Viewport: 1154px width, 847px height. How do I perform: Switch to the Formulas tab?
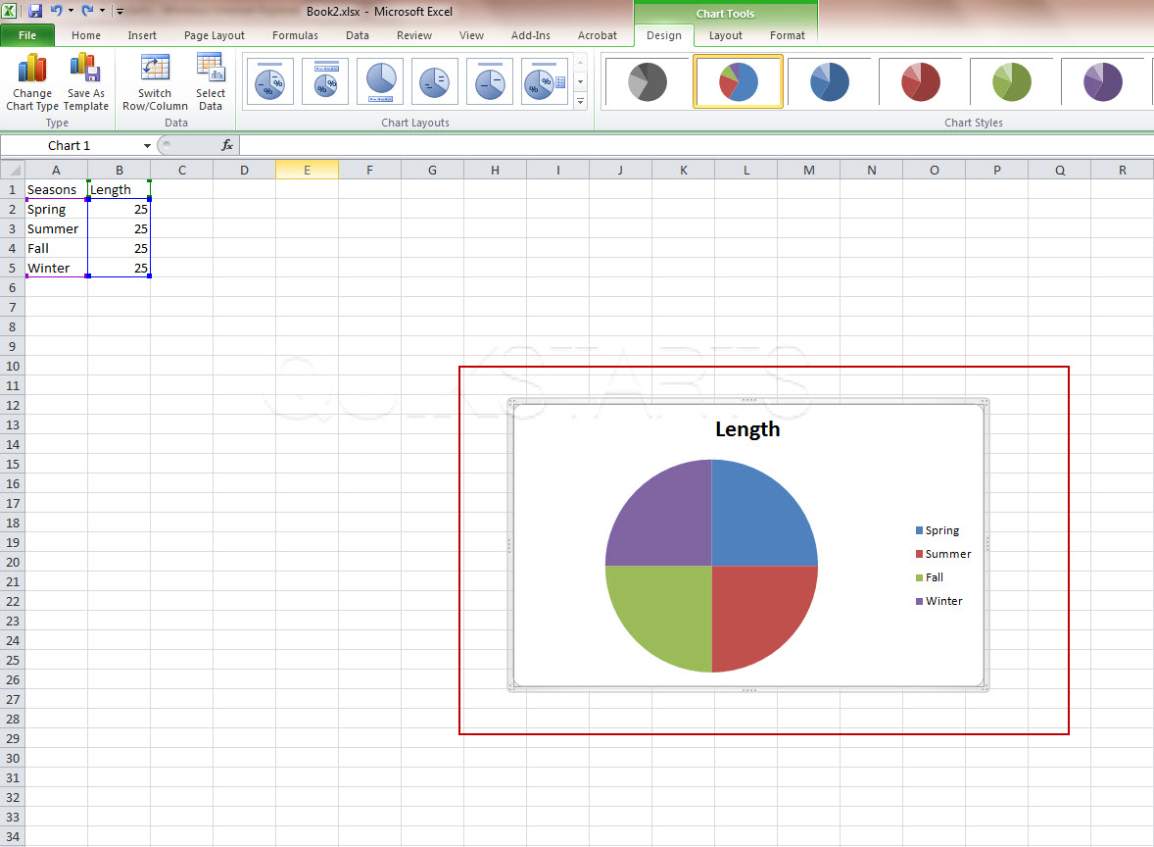point(295,35)
